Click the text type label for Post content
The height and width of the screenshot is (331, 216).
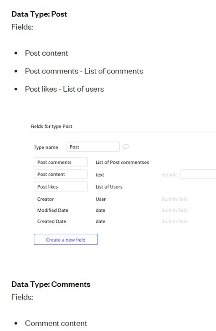click(100, 175)
